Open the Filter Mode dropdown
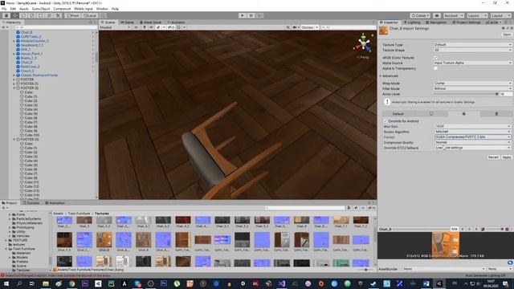514x289 pixels. (472, 88)
